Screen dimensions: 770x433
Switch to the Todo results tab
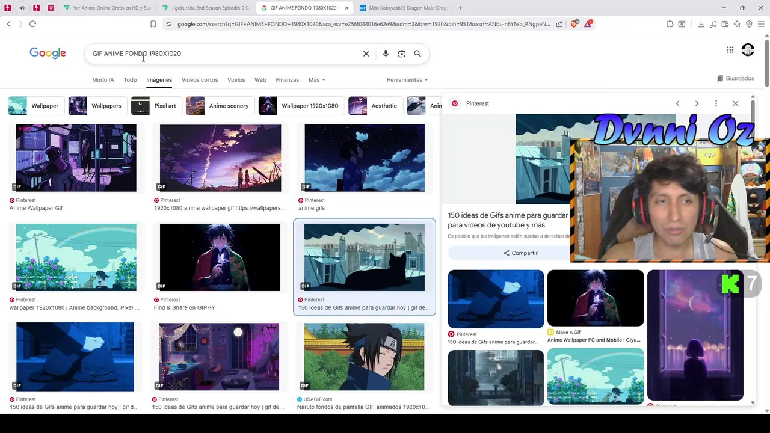click(130, 79)
